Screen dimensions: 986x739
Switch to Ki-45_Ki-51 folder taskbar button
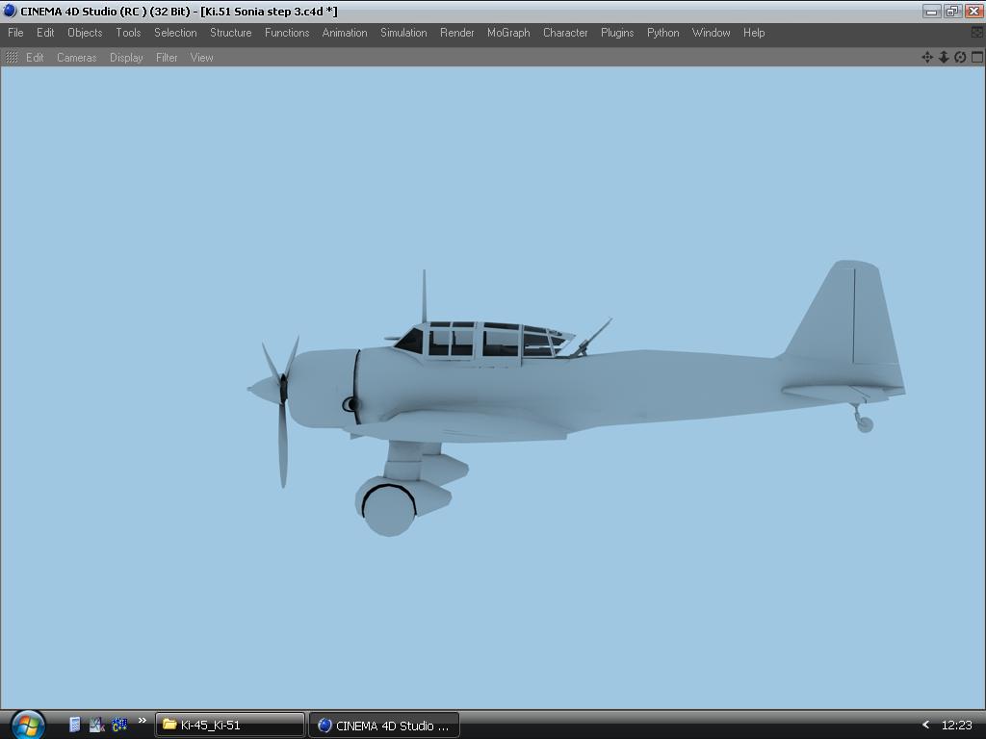point(230,726)
